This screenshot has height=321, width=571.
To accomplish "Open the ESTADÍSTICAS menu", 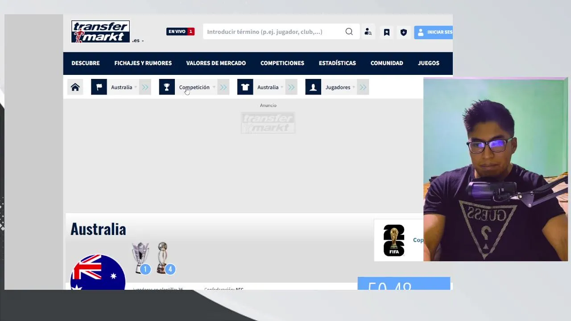I will tap(337, 63).
